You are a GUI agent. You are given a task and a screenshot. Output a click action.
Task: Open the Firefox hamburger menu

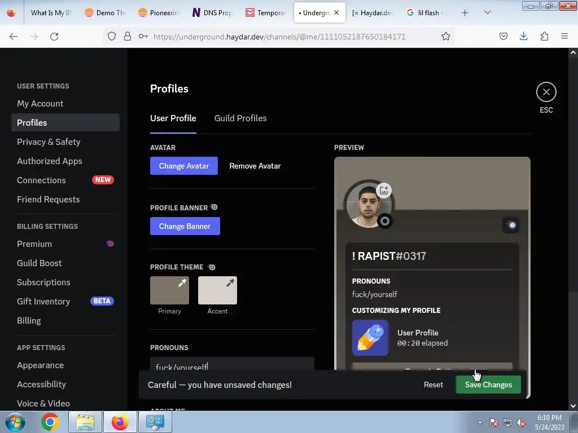coord(564,36)
